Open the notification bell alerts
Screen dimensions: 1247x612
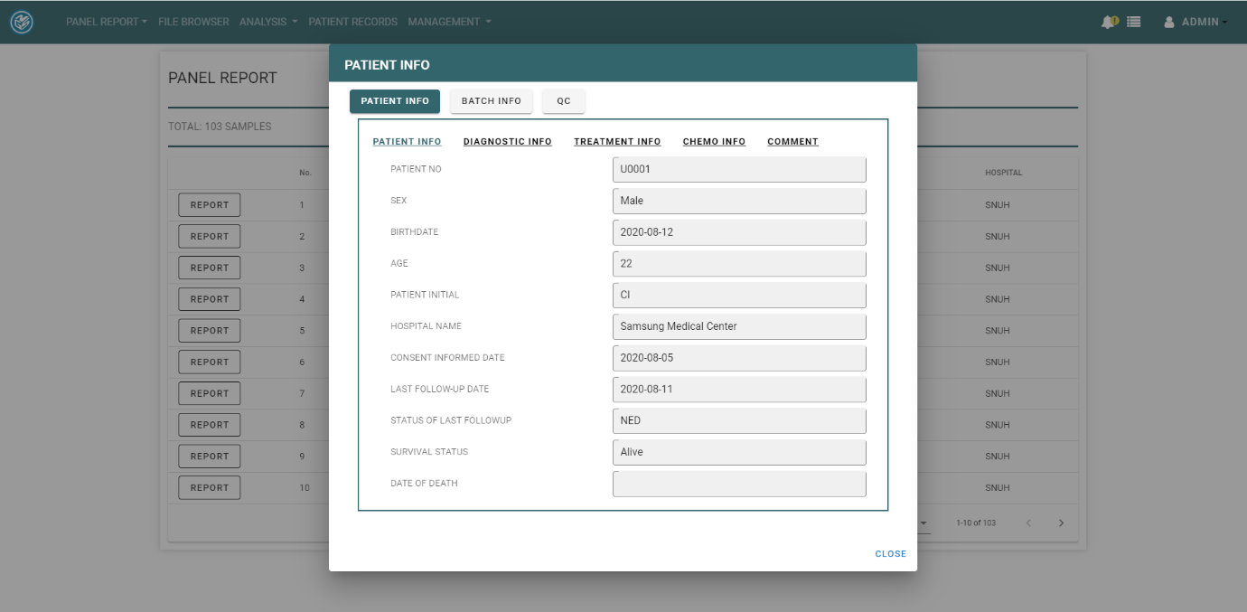click(1108, 22)
